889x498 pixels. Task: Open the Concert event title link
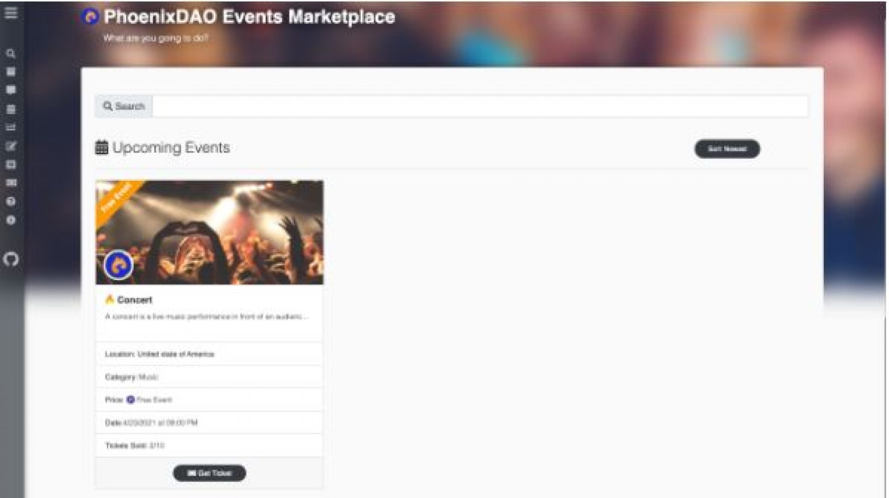(134, 300)
